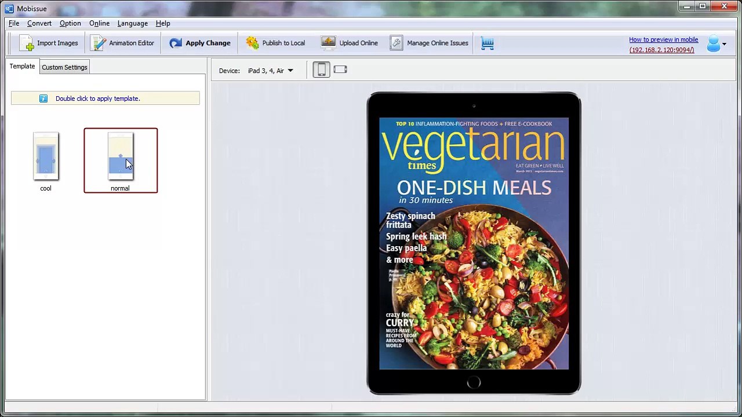This screenshot has height=417, width=742.
Task: Click the info icon in the tip bar
Action: 43,98
